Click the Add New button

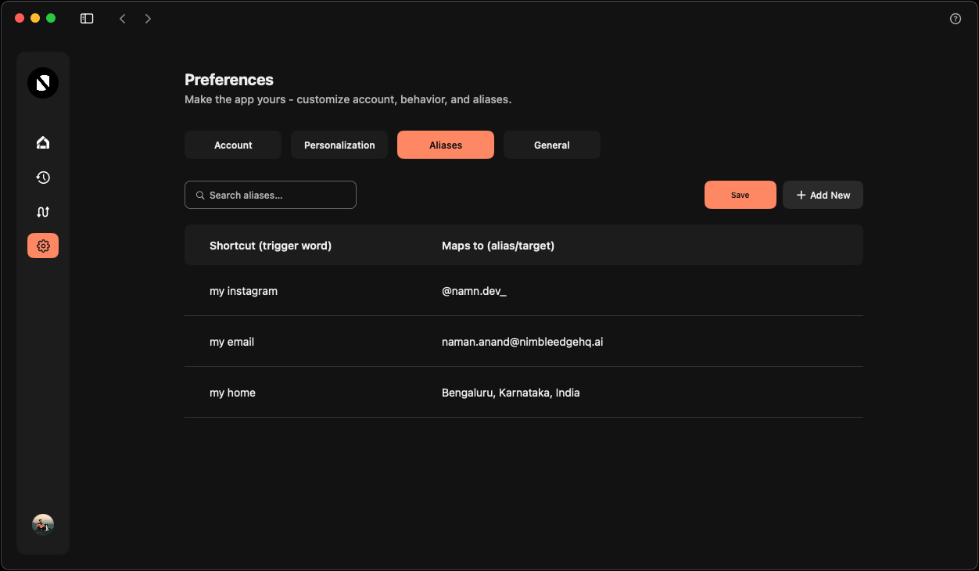click(823, 195)
